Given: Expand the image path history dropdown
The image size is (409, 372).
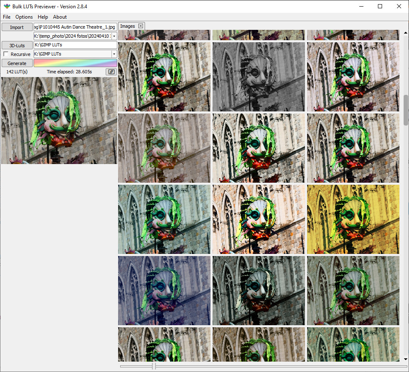Looking at the screenshot, I should click(114, 36).
